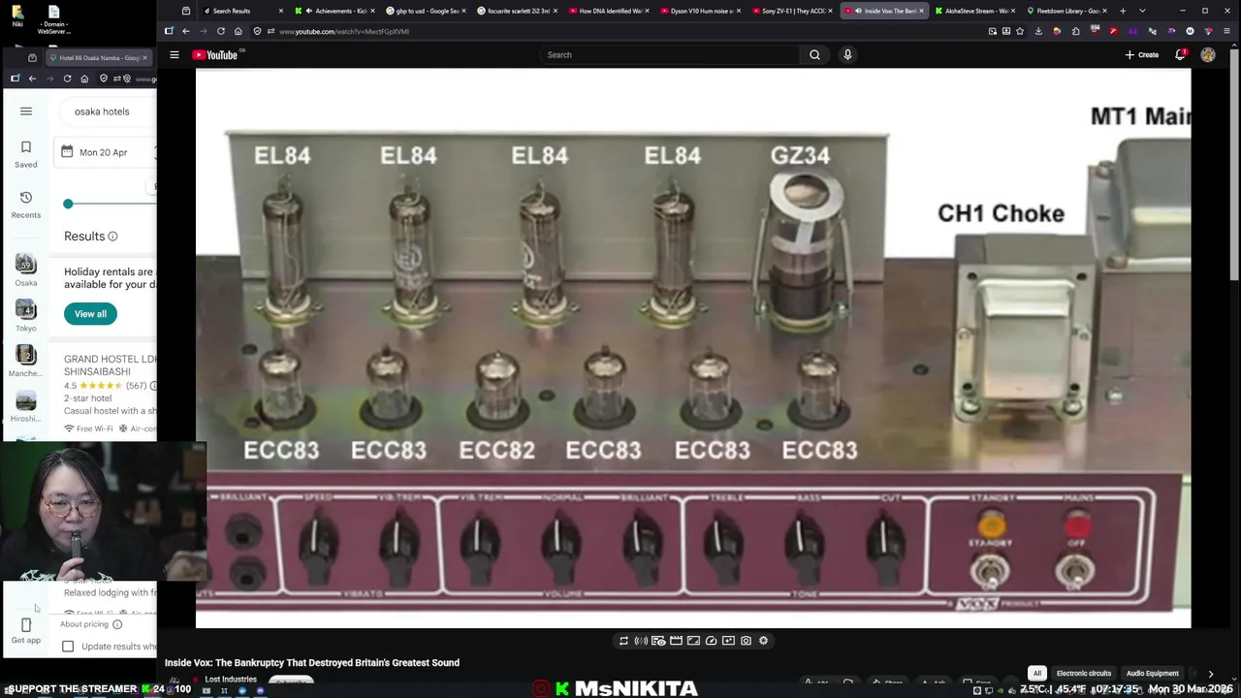The image size is (1241, 698).
Task: Open extension toolbar settings gear
Action: pyautogui.click(x=763, y=641)
